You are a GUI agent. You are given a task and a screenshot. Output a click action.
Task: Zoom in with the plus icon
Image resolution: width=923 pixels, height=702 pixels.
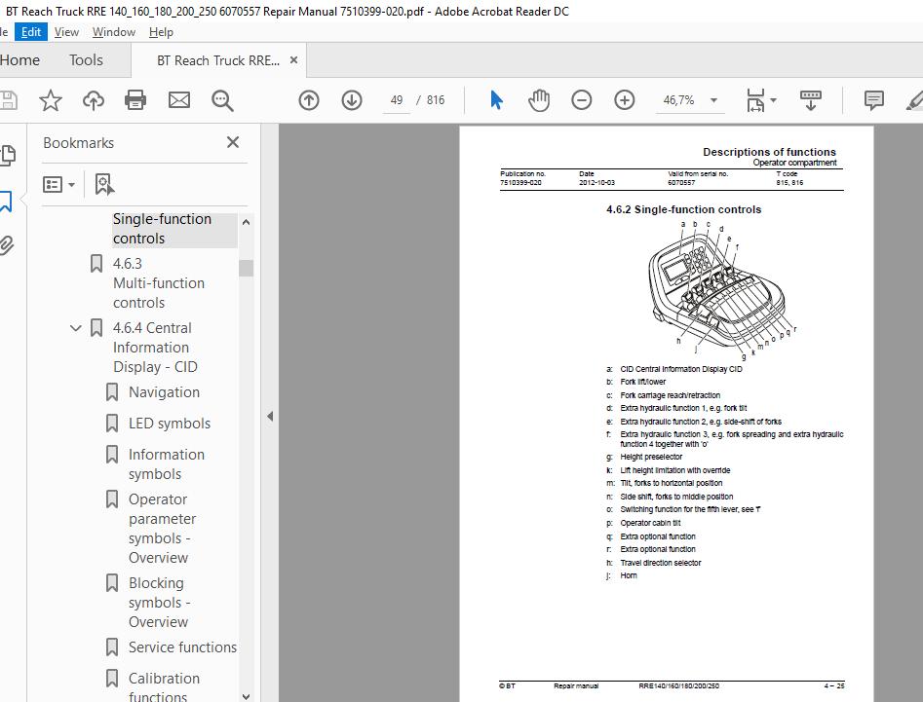click(x=625, y=100)
